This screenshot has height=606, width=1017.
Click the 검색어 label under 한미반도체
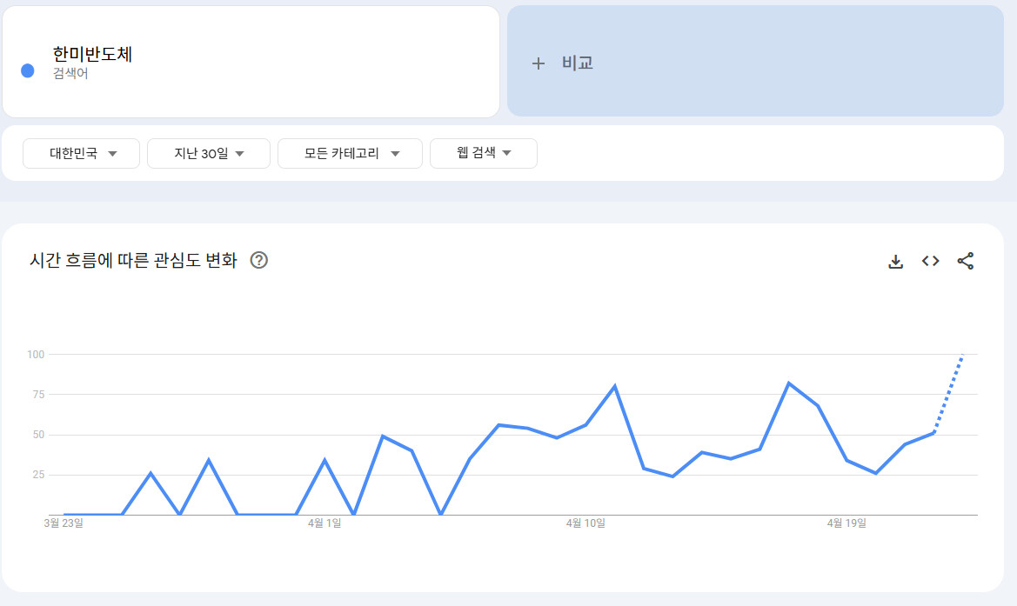pyautogui.click(x=70, y=74)
